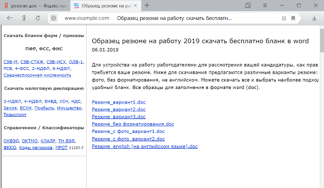Open the КЛАДР reference link
This screenshot has width=324, height=188.
tap(48, 141)
